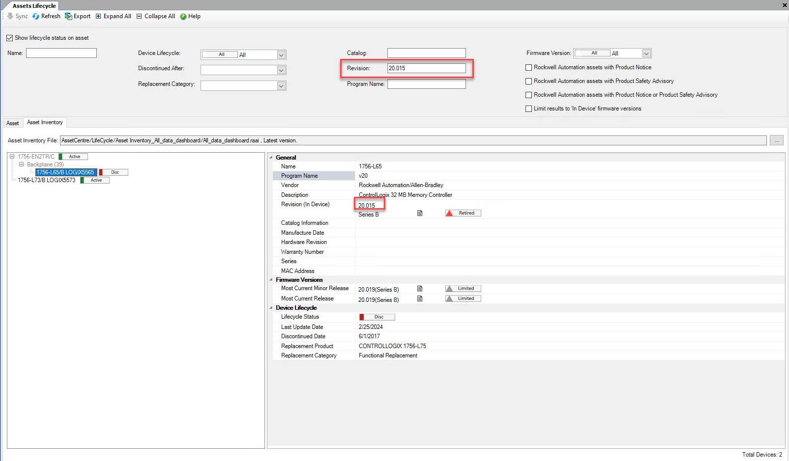Image resolution: width=789 pixels, height=461 pixels.
Task: Click the Disc badge beside Lifecycle Status
Action: point(377,317)
